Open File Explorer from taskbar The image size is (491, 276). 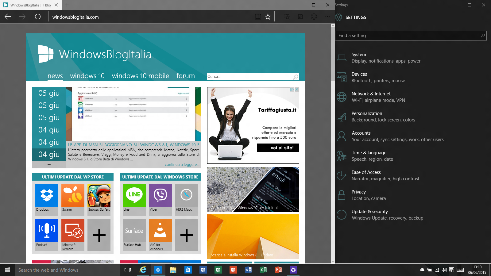click(173, 270)
